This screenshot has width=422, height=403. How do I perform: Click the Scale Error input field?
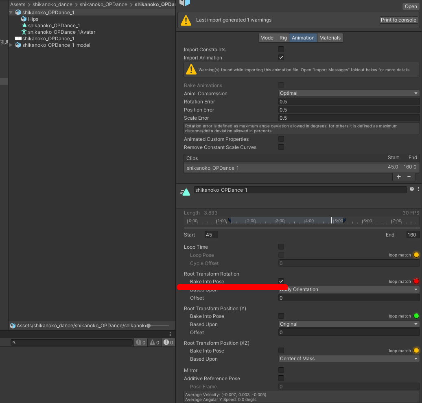coord(349,118)
